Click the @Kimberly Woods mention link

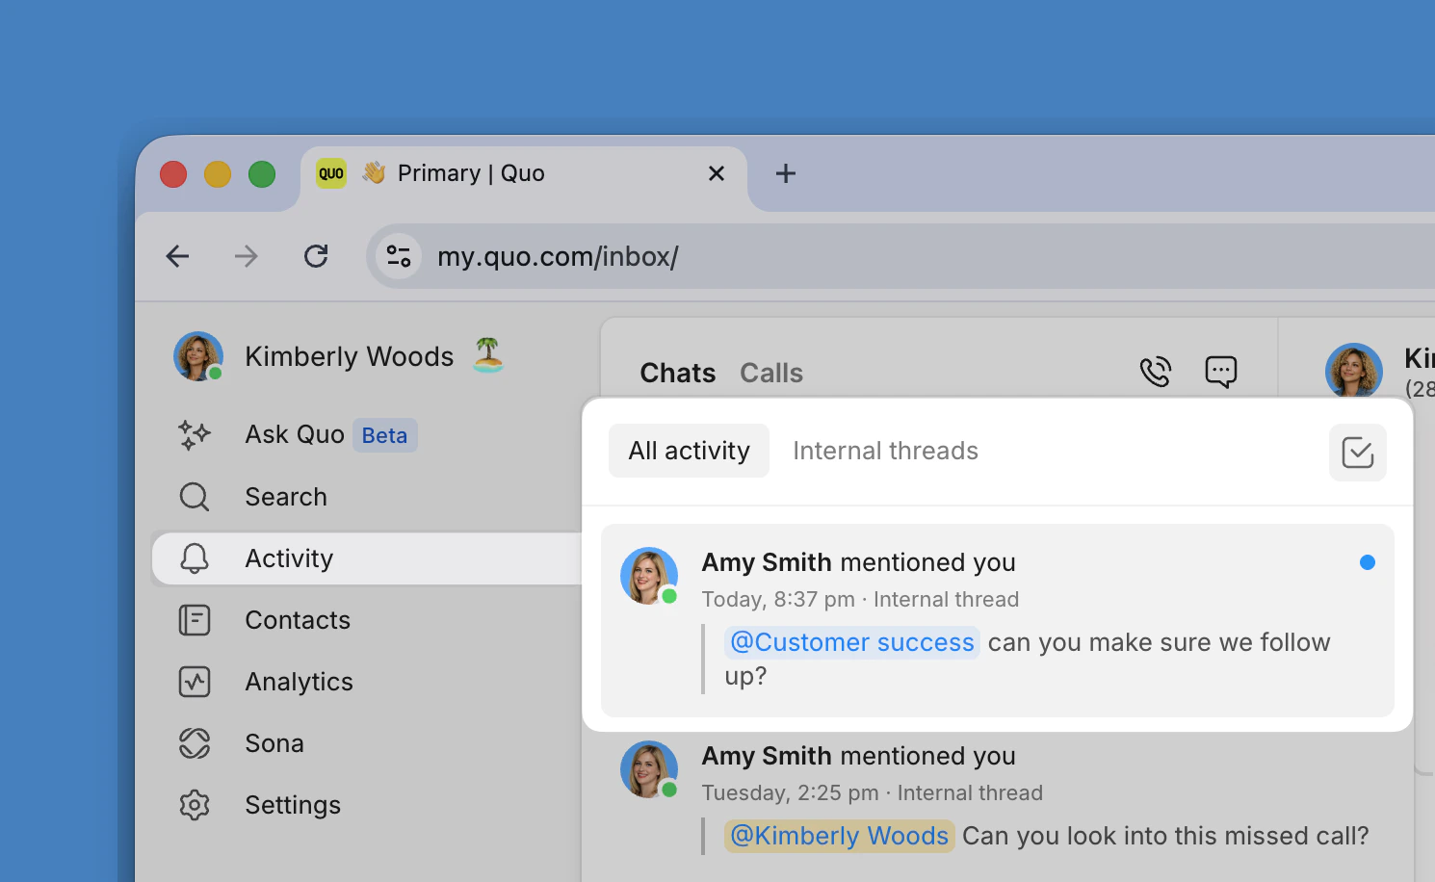[840, 836]
